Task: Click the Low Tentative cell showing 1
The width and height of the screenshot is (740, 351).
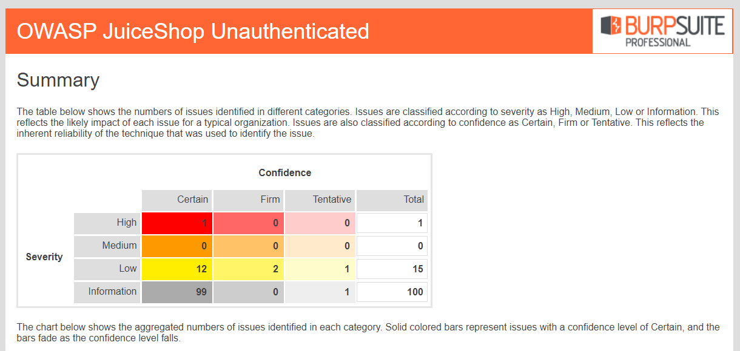Action: 320,269
